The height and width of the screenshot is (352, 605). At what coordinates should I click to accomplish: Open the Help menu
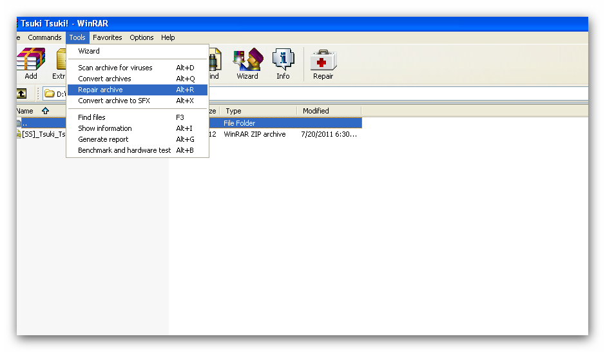(168, 37)
